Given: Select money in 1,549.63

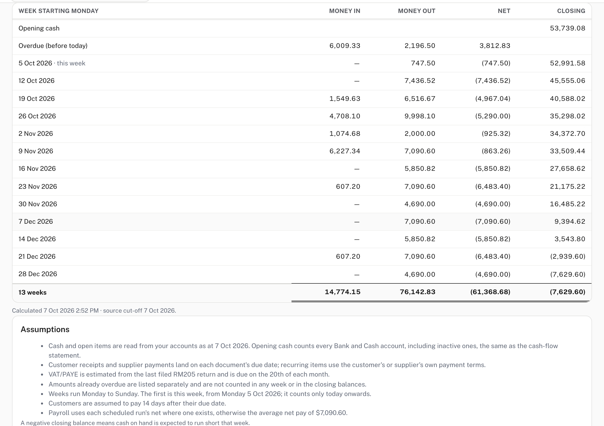Looking at the screenshot, I should click(344, 99).
